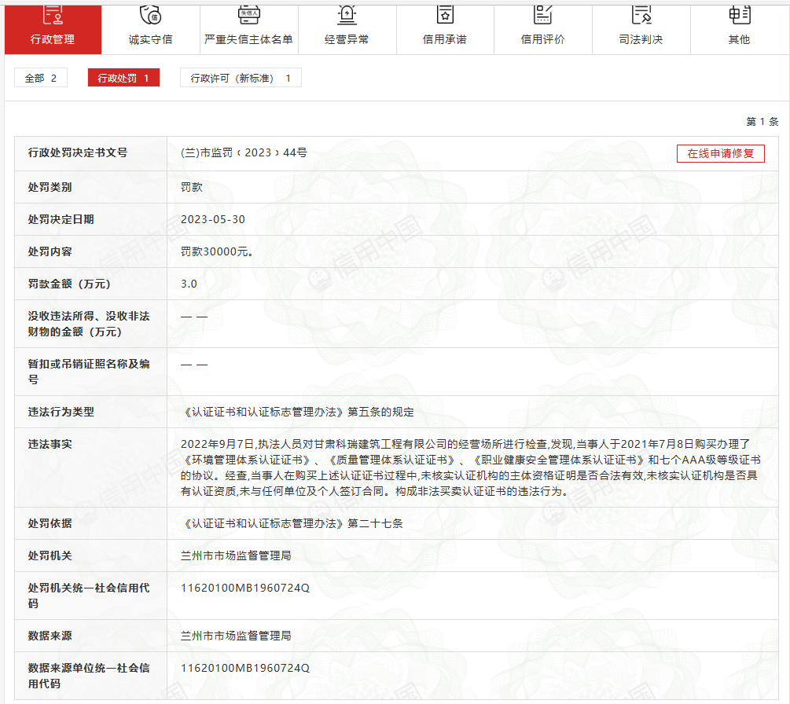Click the 罚款 penalty type value

point(192,187)
